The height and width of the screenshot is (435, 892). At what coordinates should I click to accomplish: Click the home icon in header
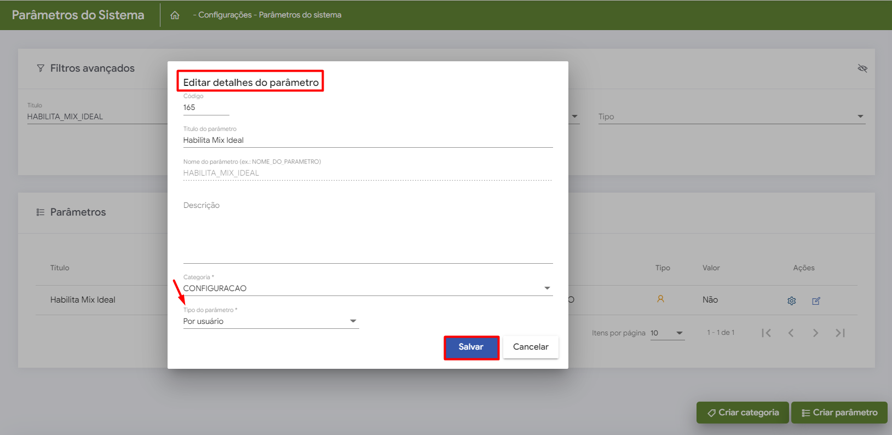point(175,15)
